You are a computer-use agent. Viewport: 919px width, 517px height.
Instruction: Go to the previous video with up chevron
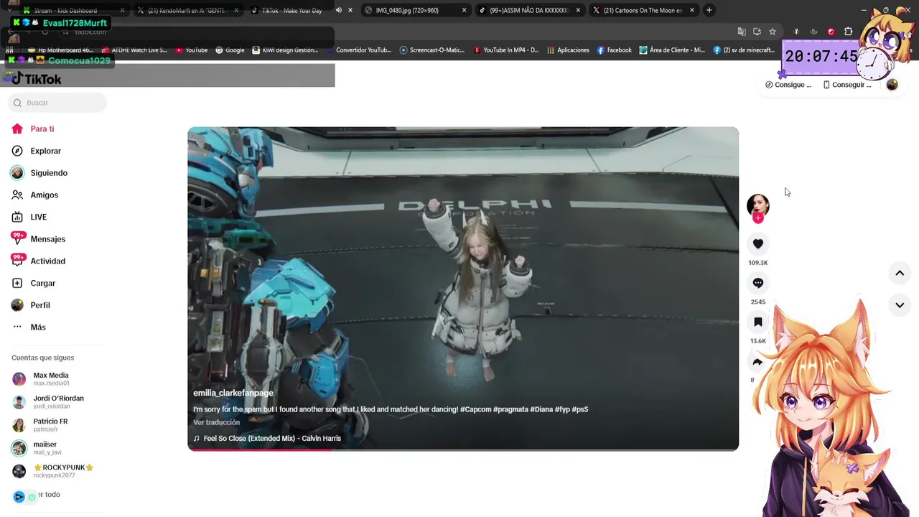click(x=899, y=273)
